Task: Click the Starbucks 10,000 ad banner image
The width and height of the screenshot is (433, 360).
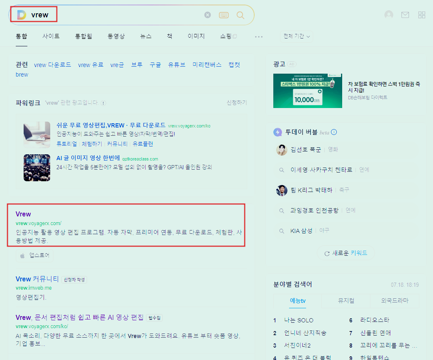Action: tap(308, 91)
